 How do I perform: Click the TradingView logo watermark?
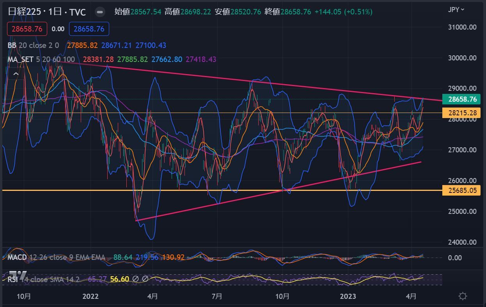[18, 275]
